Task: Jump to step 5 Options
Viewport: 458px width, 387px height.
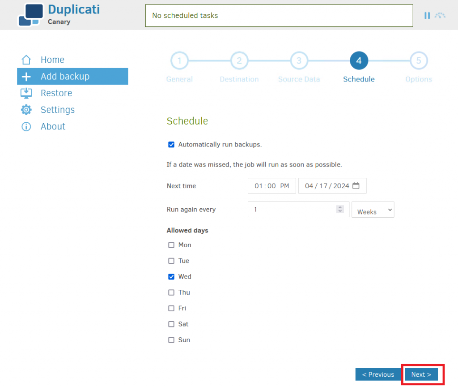Action: tap(419, 60)
